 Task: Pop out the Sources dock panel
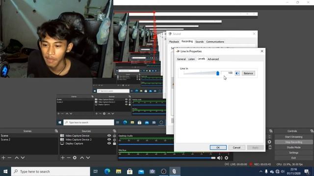(x=114, y=131)
